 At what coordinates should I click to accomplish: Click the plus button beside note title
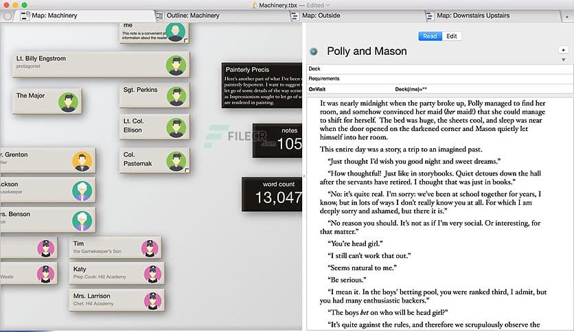tap(564, 49)
